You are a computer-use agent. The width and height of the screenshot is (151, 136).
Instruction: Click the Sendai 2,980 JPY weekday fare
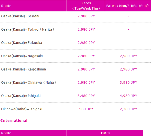tap(86, 16)
